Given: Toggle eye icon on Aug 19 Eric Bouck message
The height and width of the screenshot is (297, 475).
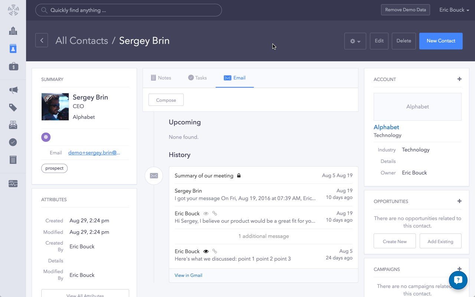Looking at the screenshot, I should [206, 213].
